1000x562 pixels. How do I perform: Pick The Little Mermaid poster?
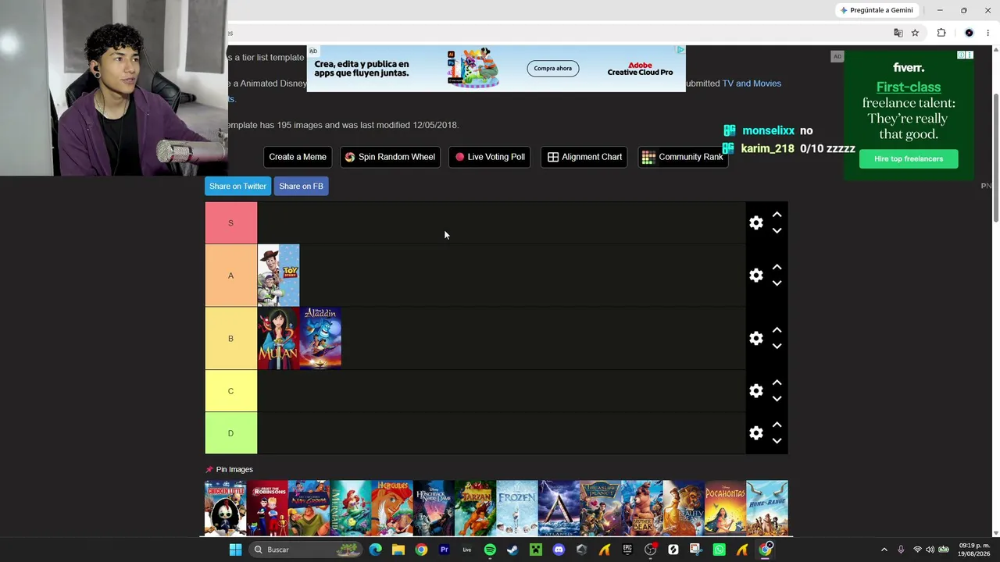click(351, 508)
